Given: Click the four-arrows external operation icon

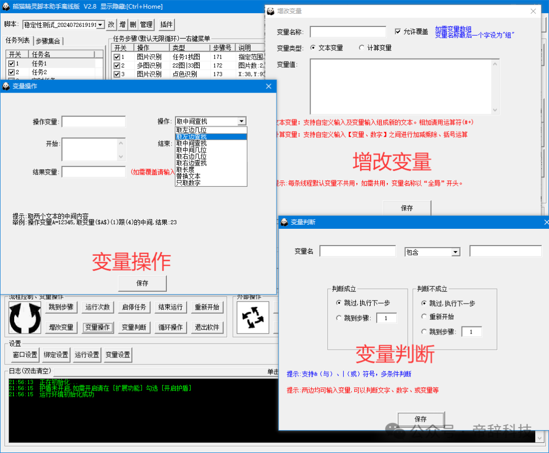Looking at the screenshot, I should pos(253,318).
